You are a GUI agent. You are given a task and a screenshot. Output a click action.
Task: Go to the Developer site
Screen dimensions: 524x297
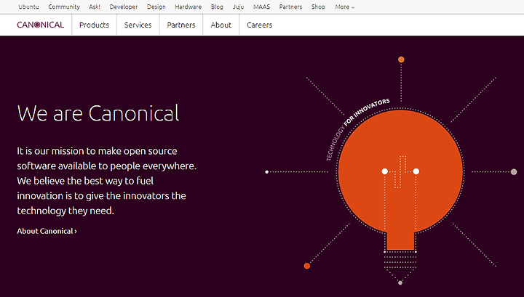[124, 7]
